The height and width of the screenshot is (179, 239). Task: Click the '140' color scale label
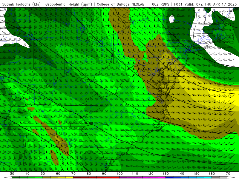[x=181, y=174]
